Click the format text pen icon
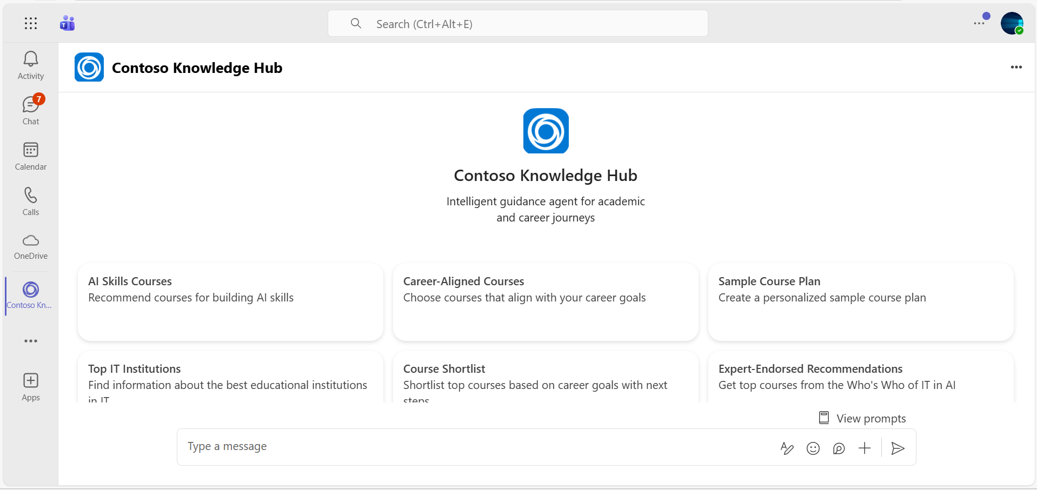Image resolution: width=1037 pixels, height=490 pixels. click(x=787, y=448)
